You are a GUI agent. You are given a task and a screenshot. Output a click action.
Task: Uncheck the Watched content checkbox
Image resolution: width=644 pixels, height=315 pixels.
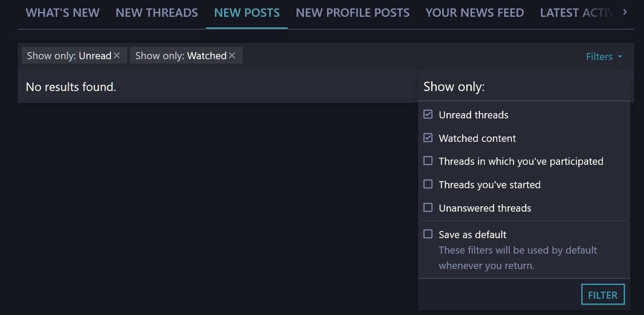click(x=428, y=138)
